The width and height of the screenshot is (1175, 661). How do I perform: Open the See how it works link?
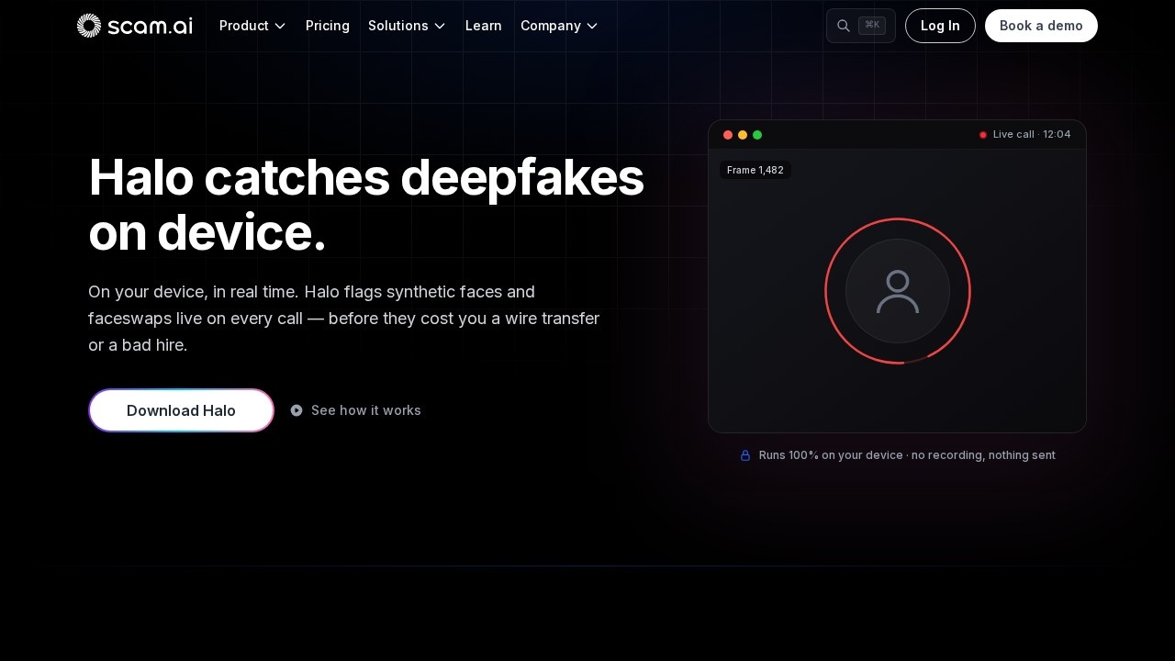[x=356, y=410]
